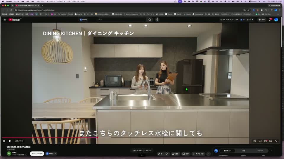This screenshot has height=159, width=284.
Task: Open the ヘルプ menu
Action: [83, 1]
